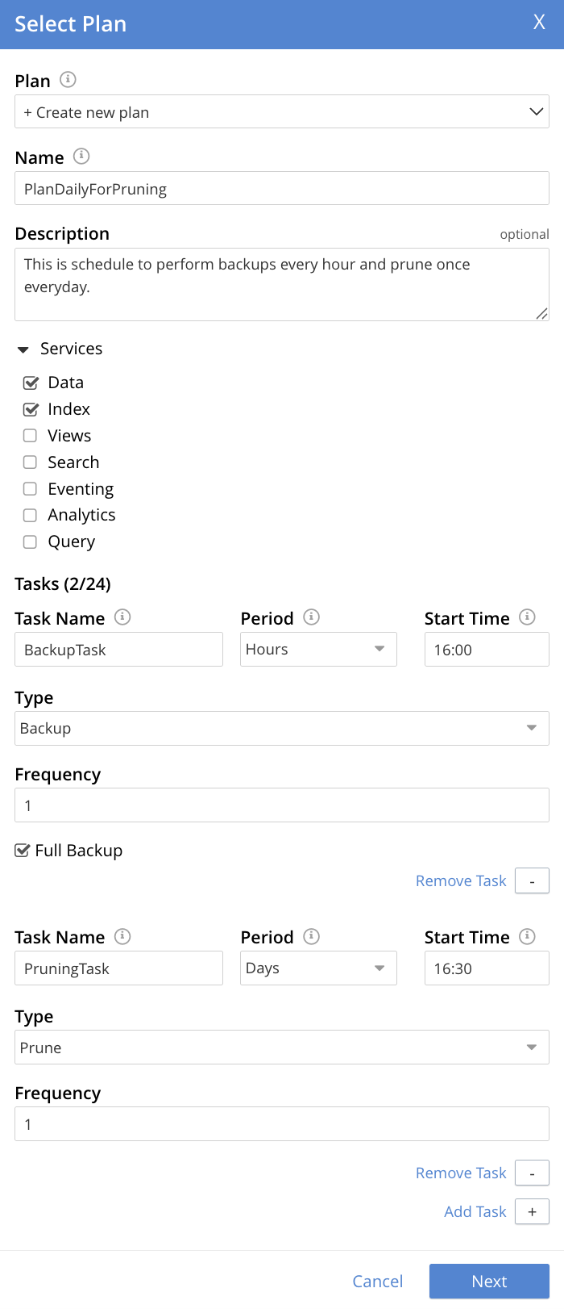The width and height of the screenshot is (564, 1309).
Task: Click info icon next to PruningTask's Task Name label
Action: tap(122, 936)
